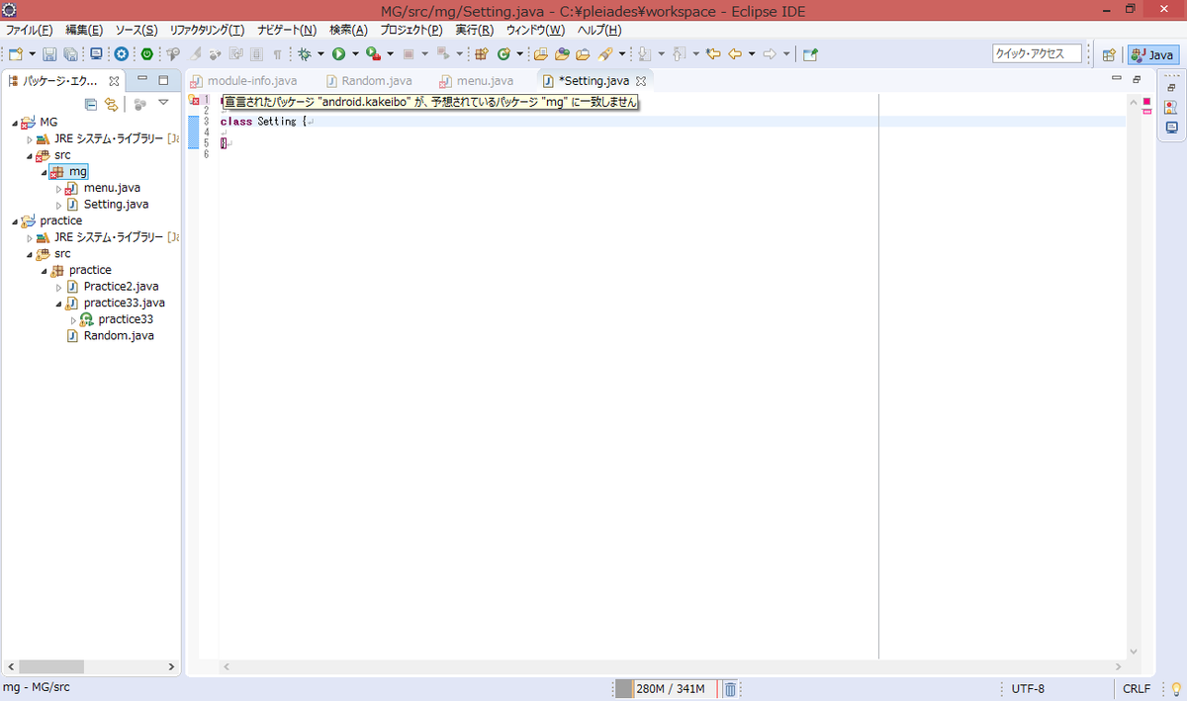Open the 実行(R) menu
1187x701 pixels.
[x=475, y=30]
